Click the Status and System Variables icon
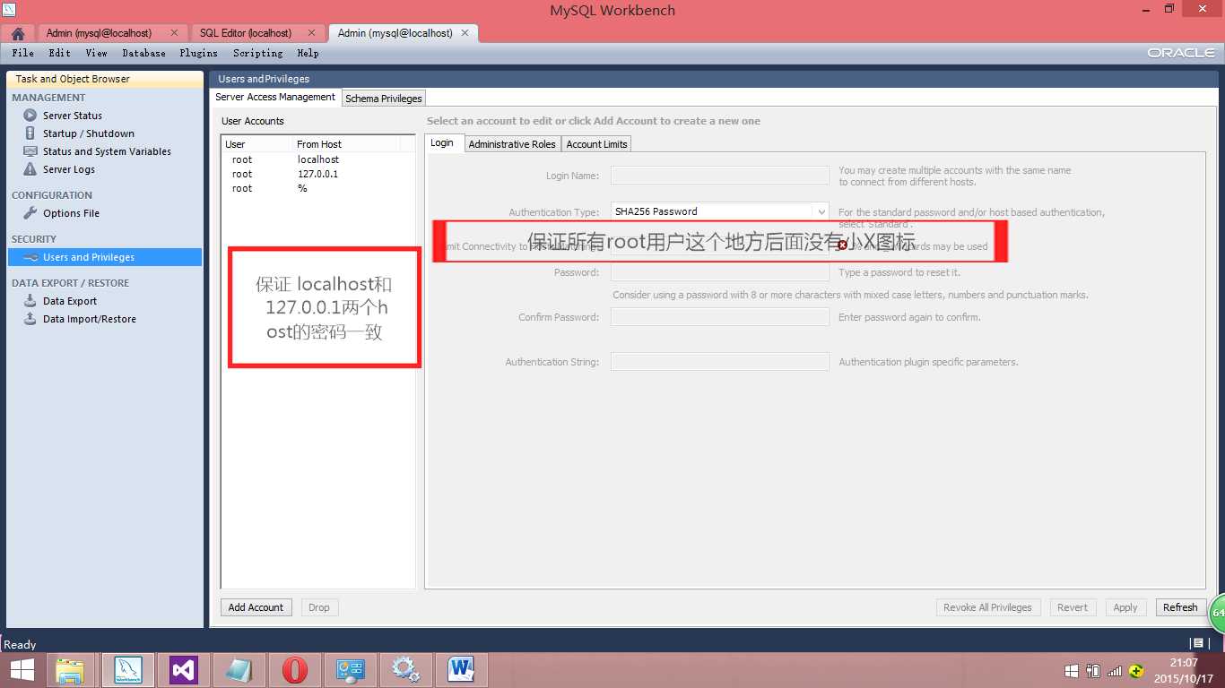 pyautogui.click(x=30, y=151)
